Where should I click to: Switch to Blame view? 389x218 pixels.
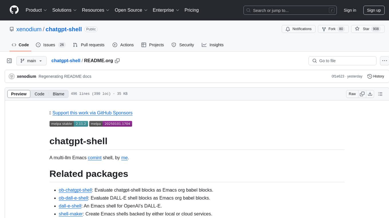59,94
